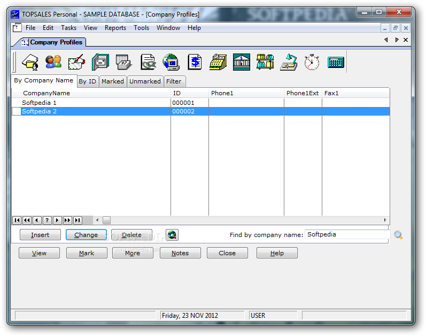Click the globe search icon beside Delete

point(172,235)
